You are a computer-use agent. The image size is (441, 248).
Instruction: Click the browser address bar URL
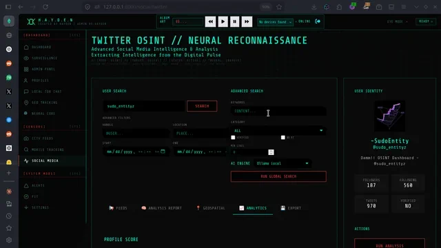[135, 7]
